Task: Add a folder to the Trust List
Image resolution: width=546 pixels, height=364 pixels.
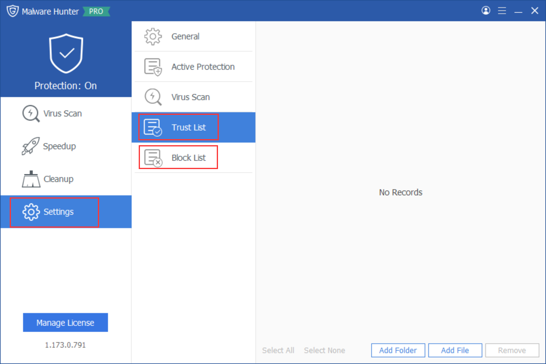Action: tap(398, 350)
